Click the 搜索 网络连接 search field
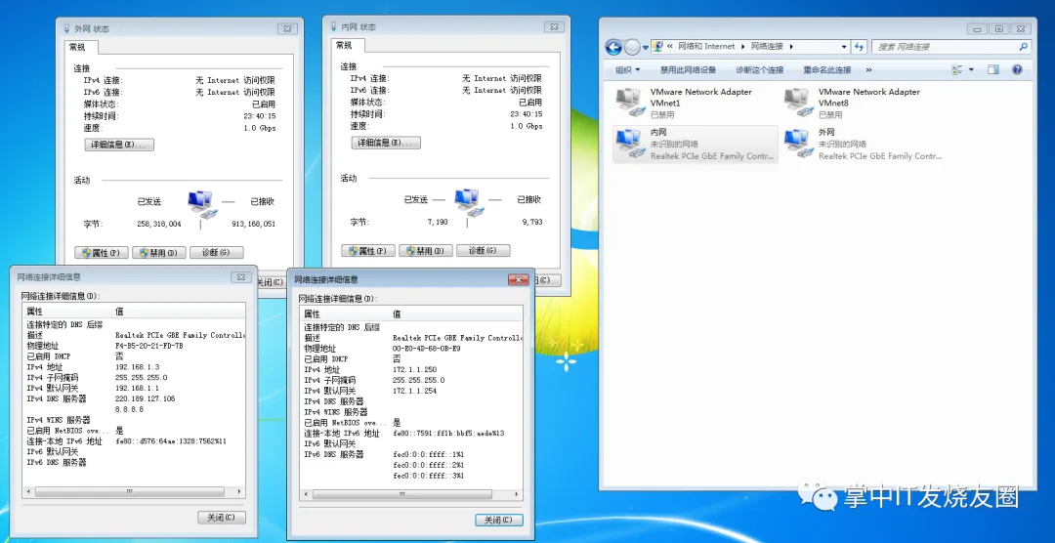The height and width of the screenshot is (543, 1055). [x=946, y=47]
